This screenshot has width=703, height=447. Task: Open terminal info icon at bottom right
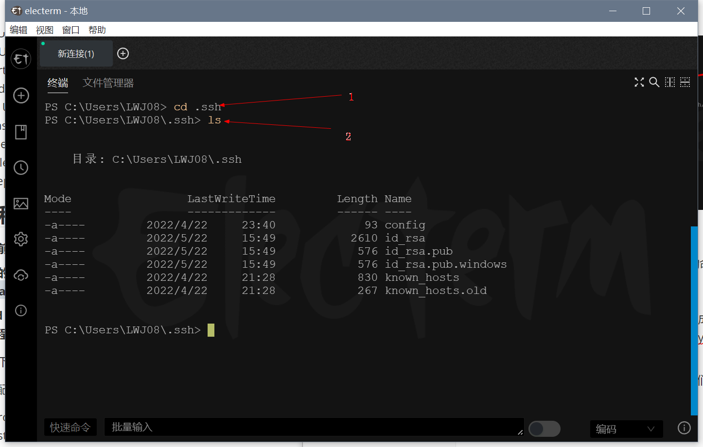[x=684, y=428]
